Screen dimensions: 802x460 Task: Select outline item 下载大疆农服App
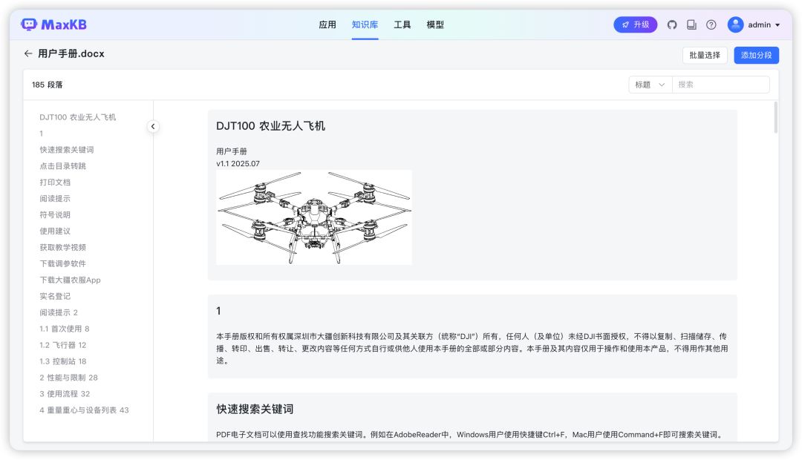click(x=70, y=280)
